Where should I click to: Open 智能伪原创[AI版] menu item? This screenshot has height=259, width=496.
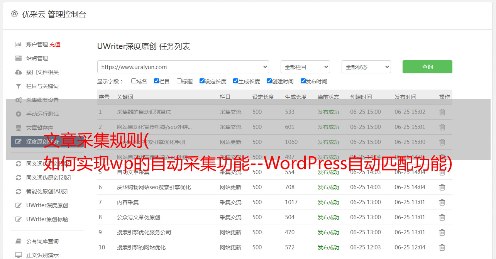coord(47,191)
